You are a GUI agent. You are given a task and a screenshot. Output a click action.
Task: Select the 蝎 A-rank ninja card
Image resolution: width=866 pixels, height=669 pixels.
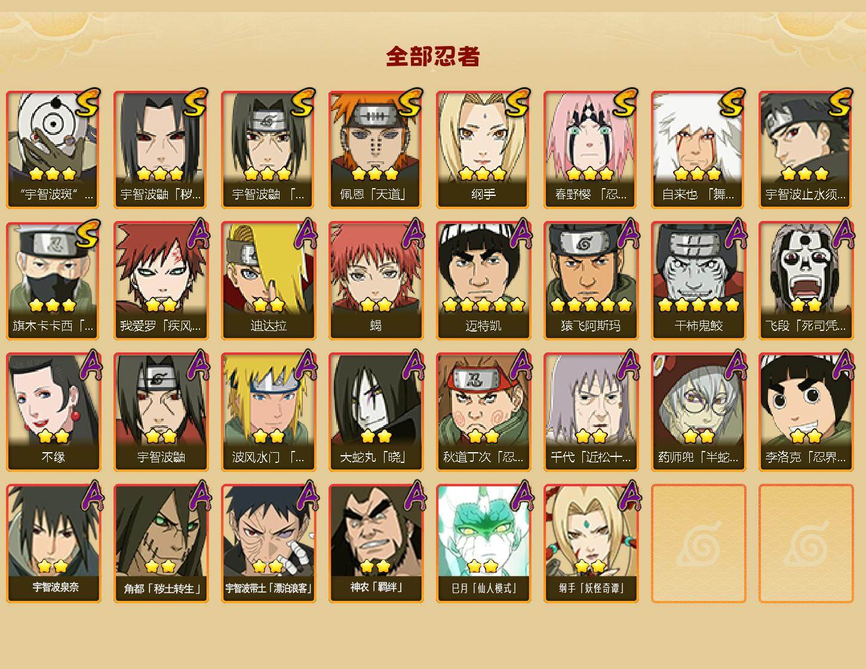[376, 281]
